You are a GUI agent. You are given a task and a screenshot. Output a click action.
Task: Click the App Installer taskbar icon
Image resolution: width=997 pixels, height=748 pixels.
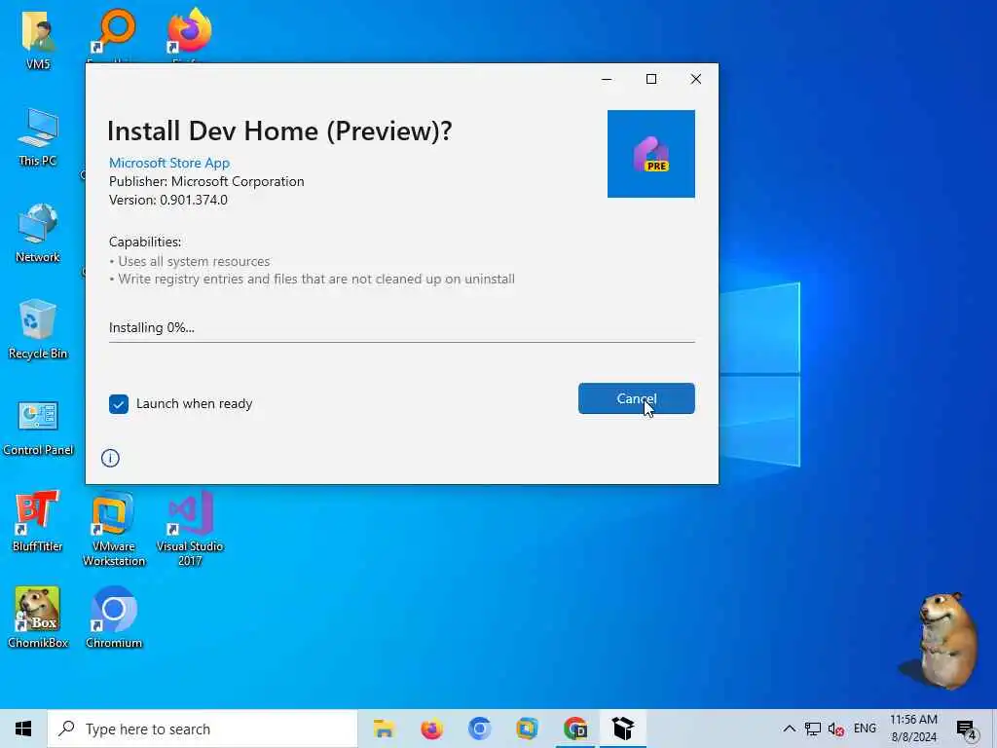pos(623,729)
